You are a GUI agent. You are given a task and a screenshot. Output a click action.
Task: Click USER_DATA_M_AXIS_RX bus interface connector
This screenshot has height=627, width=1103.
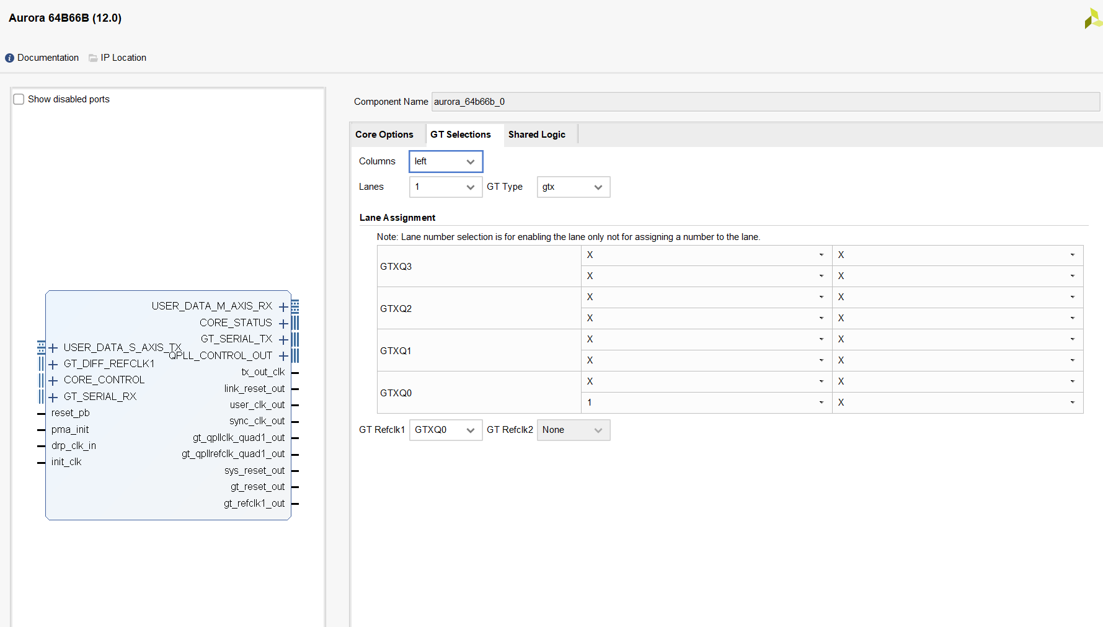[295, 307]
